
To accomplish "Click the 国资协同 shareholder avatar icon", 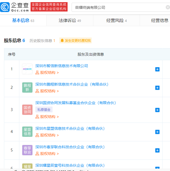I will (27, 110).
